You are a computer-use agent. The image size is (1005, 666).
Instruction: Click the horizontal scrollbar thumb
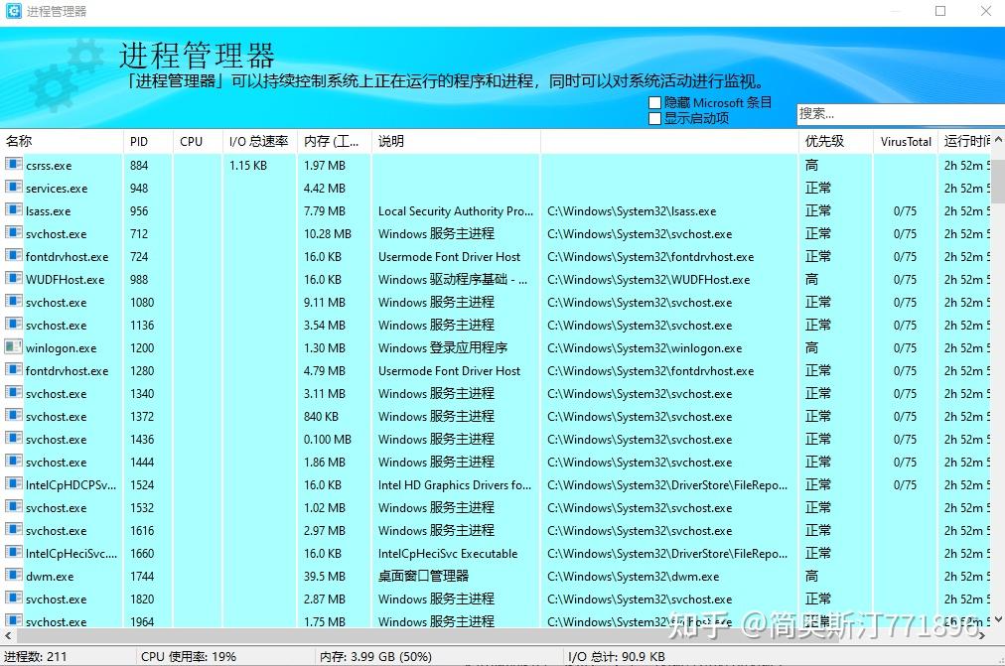tap(497, 636)
